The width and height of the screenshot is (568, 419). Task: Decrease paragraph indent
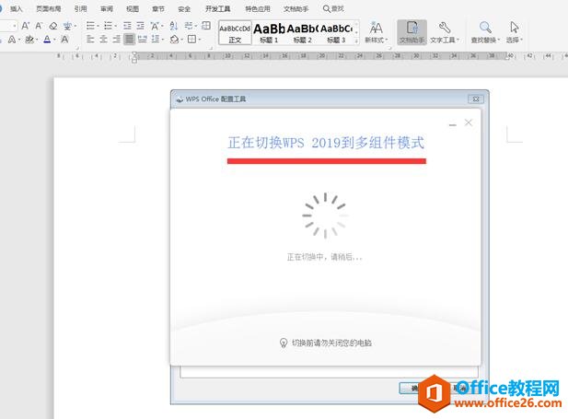[x=127, y=26]
